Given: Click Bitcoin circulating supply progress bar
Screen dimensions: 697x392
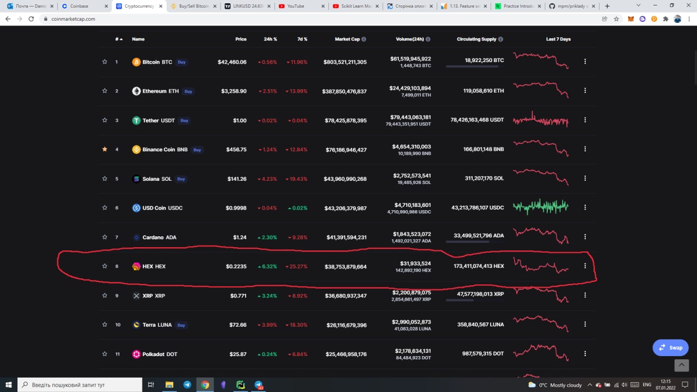Looking at the screenshot, I should pyautogui.click(x=472, y=66).
